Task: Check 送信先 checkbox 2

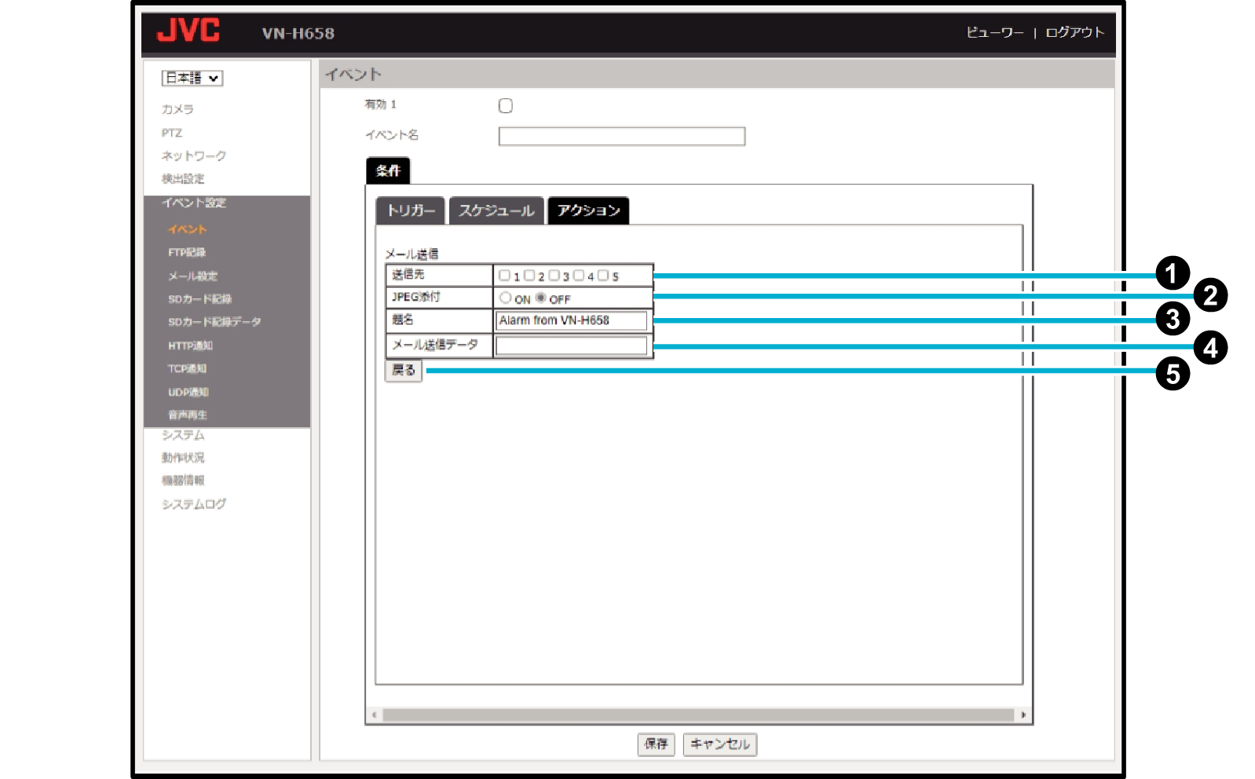Action: [529, 276]
